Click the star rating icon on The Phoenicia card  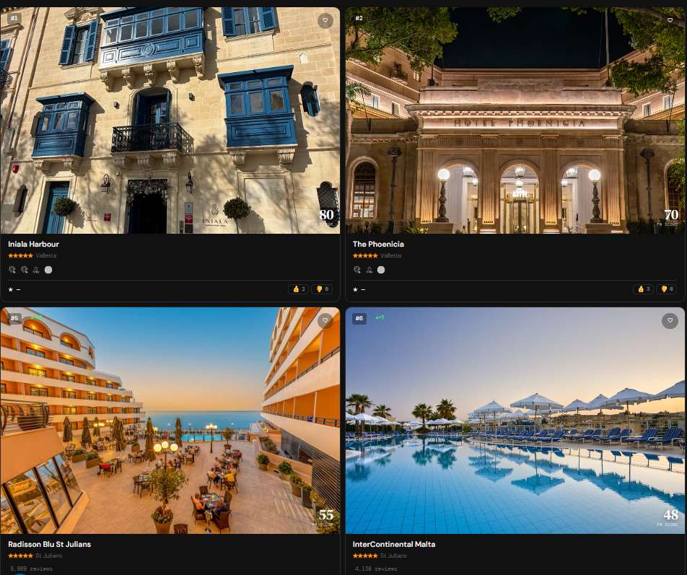tap(355, 289)
